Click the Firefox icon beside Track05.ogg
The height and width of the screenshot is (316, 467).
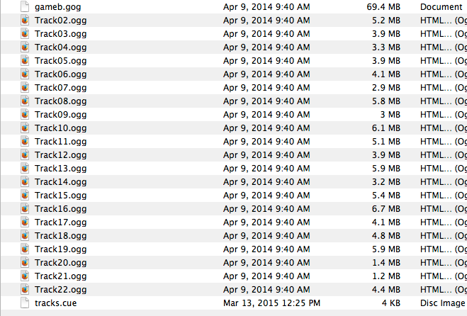coord(25,60)
